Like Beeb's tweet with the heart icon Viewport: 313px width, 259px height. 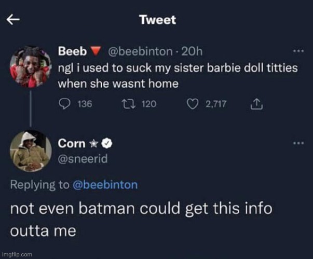193,104
